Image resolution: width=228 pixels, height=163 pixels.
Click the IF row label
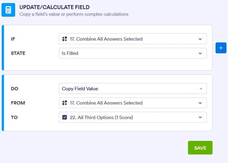click(x=13, y=39)
